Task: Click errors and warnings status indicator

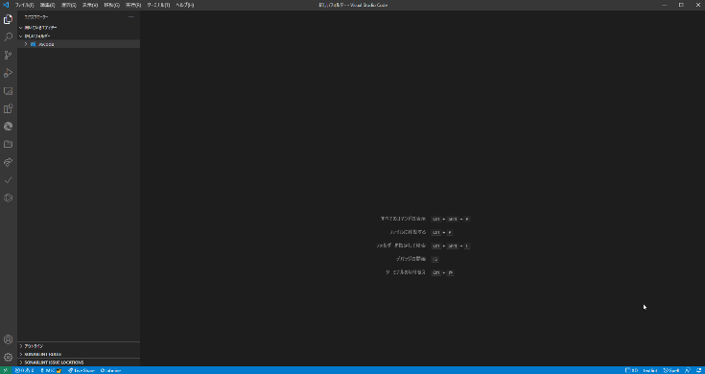Action: click(25, 370)
